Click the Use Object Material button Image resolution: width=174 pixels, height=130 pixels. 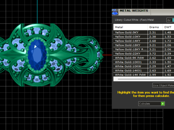click(163, 85)
